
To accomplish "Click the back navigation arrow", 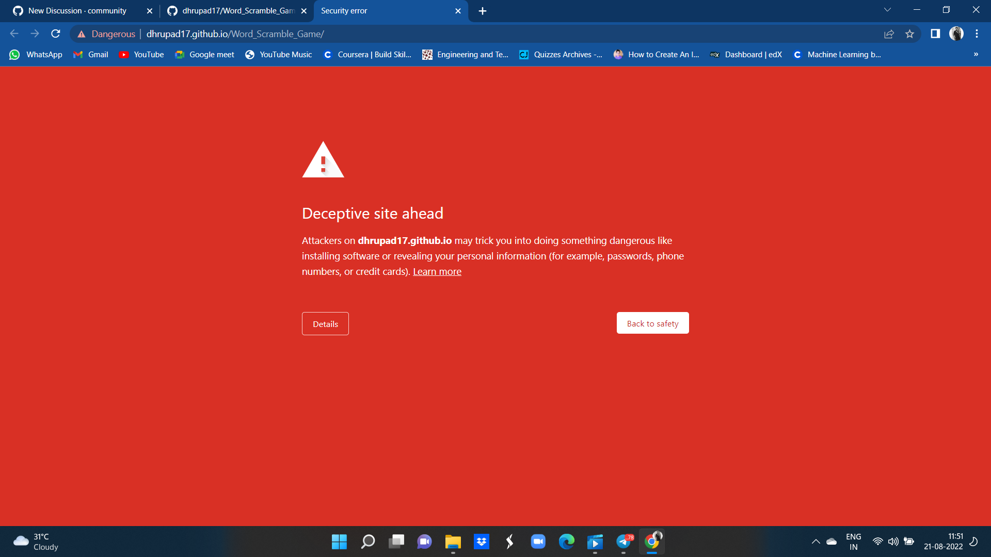I will pos(14,34).
